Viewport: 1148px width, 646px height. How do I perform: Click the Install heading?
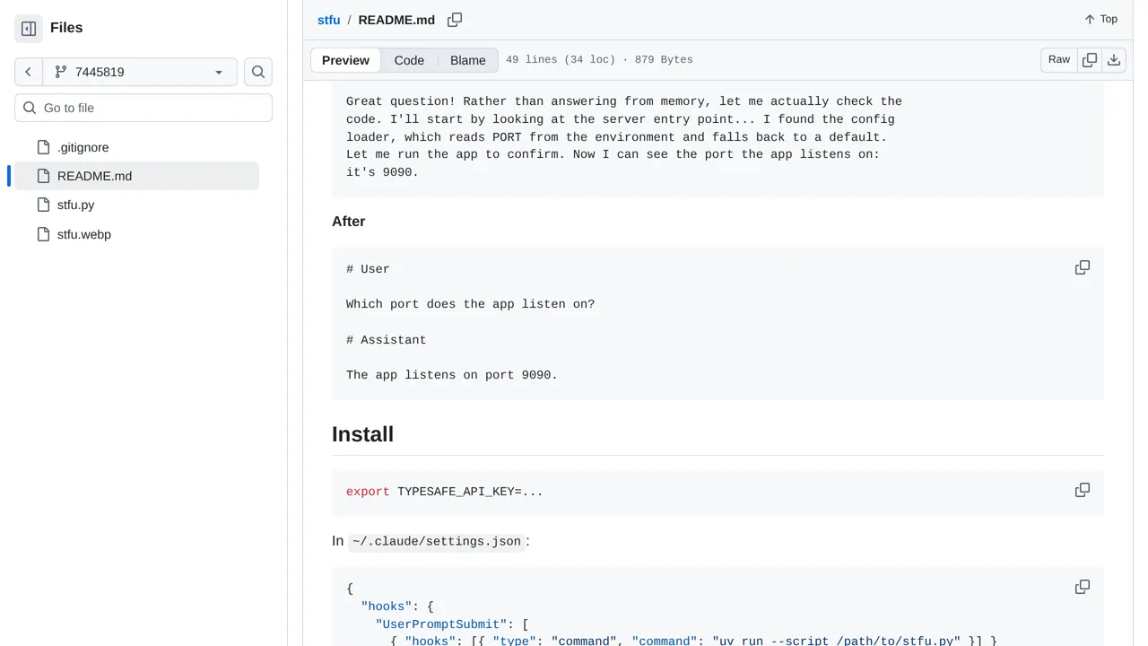coord(362,434)
